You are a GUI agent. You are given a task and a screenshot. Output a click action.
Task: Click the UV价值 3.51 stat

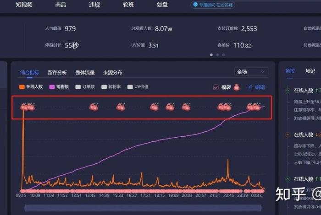coord(145,45)
